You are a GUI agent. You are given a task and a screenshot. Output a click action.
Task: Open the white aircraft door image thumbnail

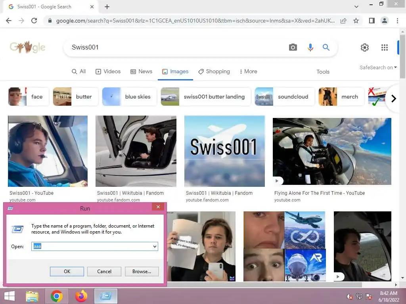click(x=136, y=151)
